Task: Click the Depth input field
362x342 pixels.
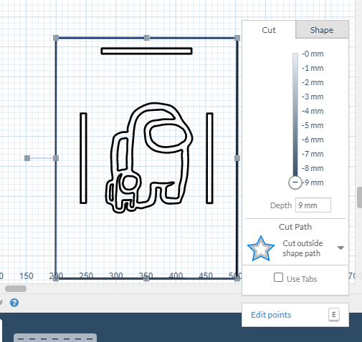Action: tap(313, 205)
